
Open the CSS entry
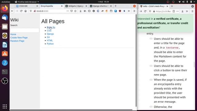point(49,31)
